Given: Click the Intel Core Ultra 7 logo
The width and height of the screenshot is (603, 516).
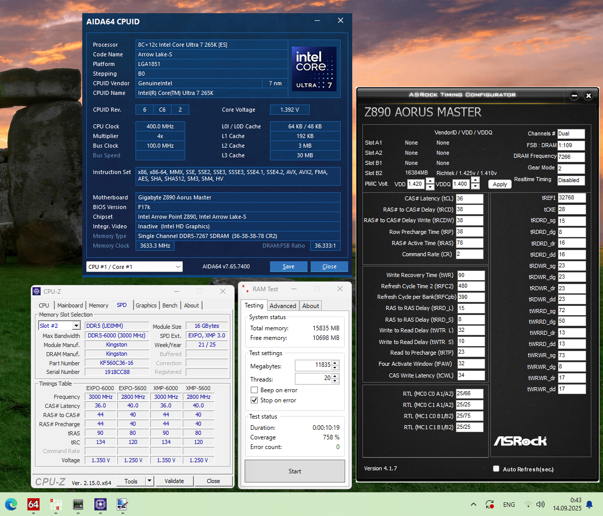Looking at the screenshot, I should click(314, 69).
